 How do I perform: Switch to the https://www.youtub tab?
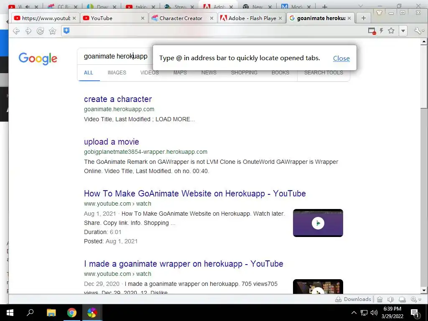(x=45, y=18)
